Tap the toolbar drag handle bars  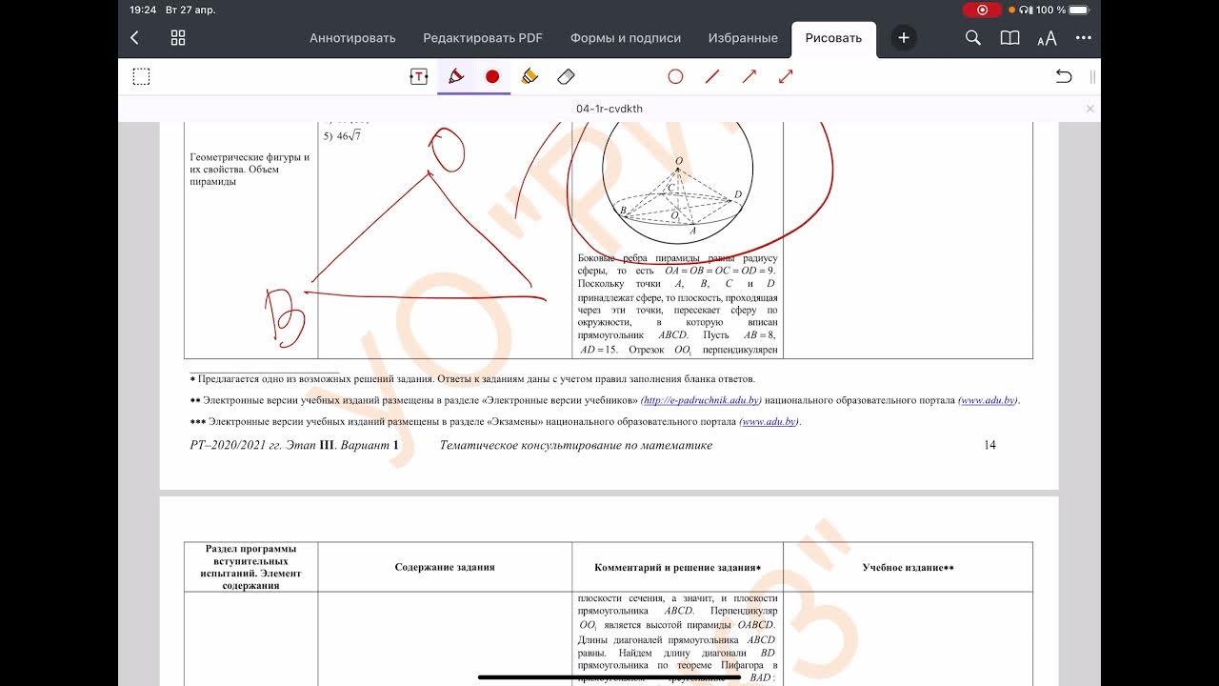click(1092, 77)
